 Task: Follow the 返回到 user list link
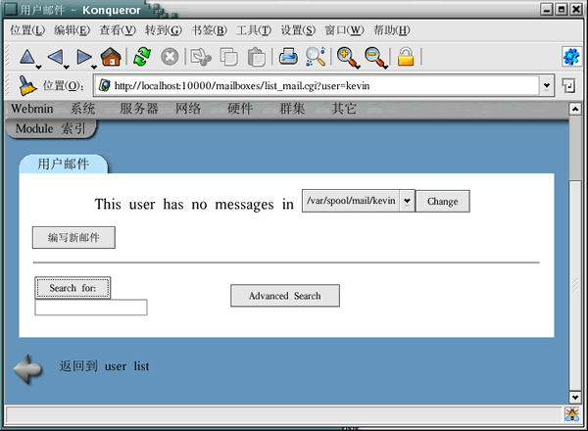coord(104,366)
